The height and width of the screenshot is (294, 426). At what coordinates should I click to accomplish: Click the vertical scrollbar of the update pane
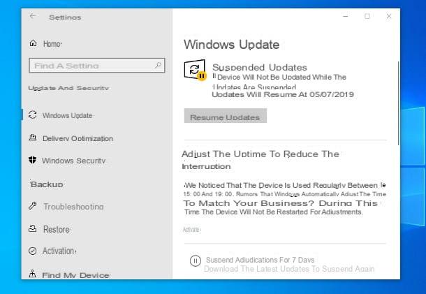click(x=399, y=103)
